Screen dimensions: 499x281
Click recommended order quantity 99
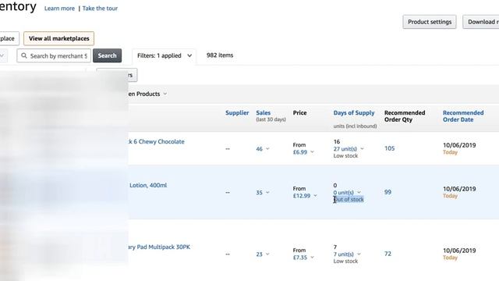coord(388,192)
